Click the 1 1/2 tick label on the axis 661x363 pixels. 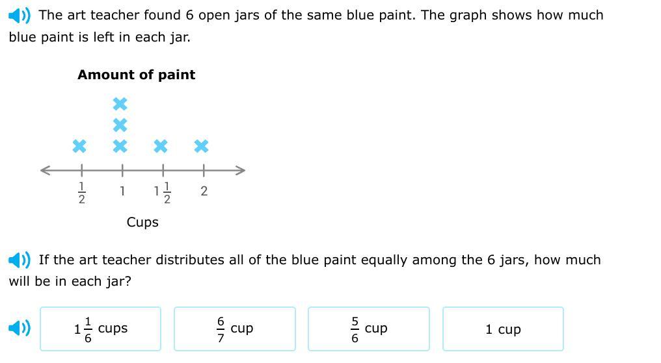coord(162,193)
